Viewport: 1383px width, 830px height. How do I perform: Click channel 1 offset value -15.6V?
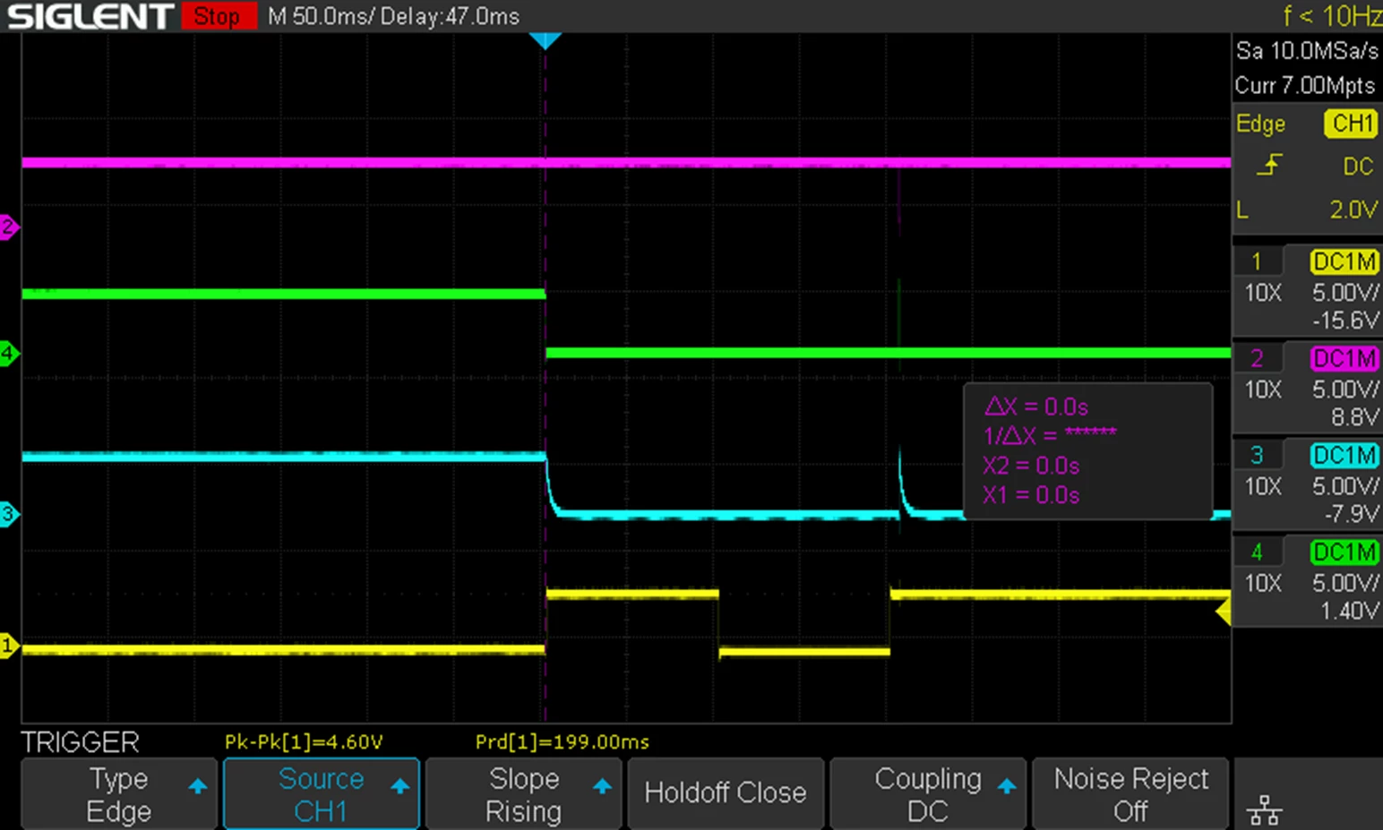pyautogui.click(x=1346, y=320)
